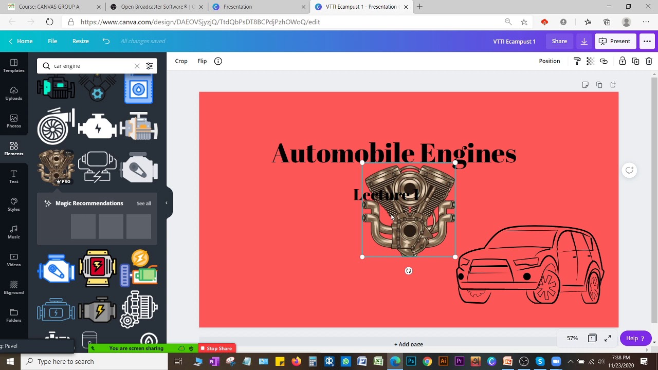
Task: Open the Help button
Action: pos(635,338)
